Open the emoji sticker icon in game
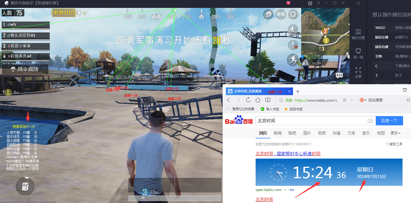Screen dimensions: 411x203 (x=268, y=14)
